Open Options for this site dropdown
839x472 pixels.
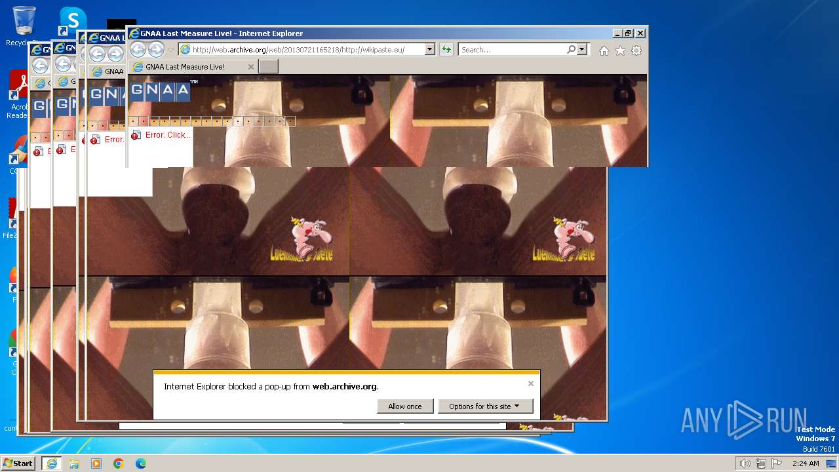point(484,406)
